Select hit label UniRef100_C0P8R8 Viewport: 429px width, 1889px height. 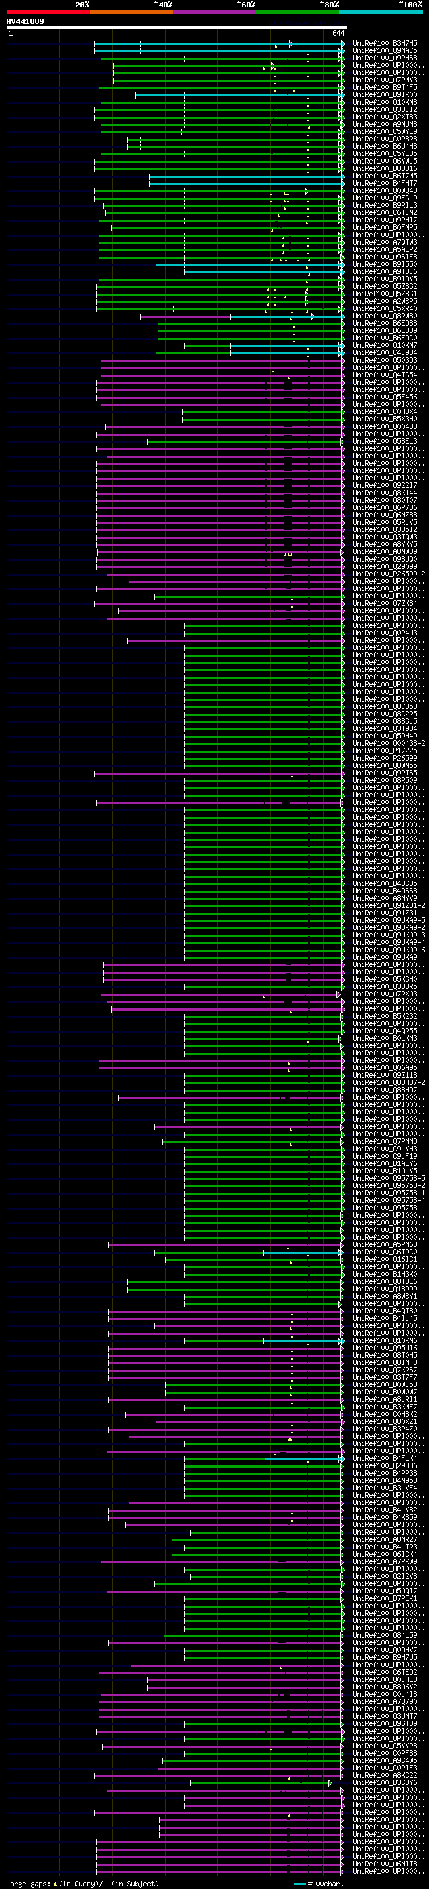(385, 139)
